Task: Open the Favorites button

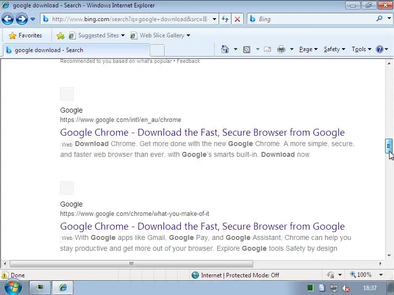Action: click(25, 35)
